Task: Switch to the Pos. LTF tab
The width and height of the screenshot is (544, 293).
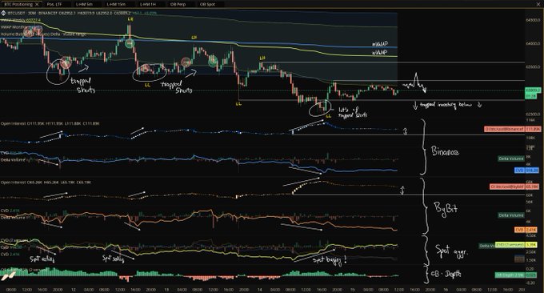Action: click(54, 5)
